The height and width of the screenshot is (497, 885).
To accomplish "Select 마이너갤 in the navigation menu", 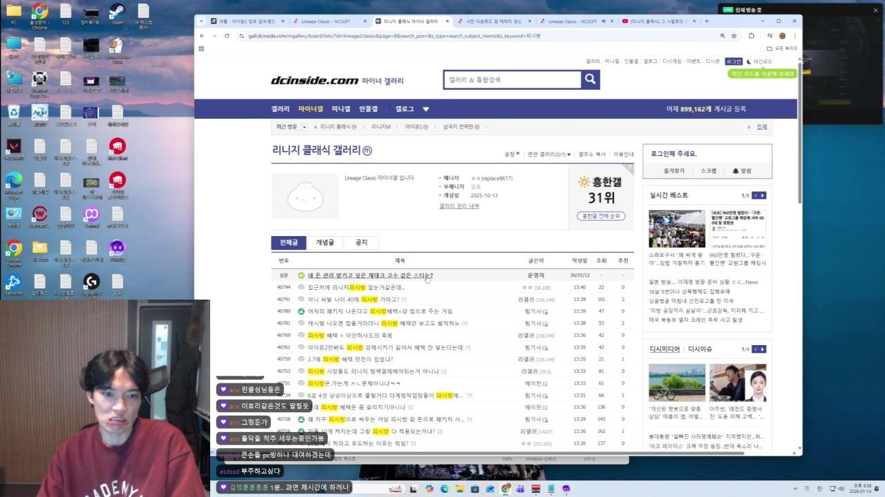I will pos(311,109).
